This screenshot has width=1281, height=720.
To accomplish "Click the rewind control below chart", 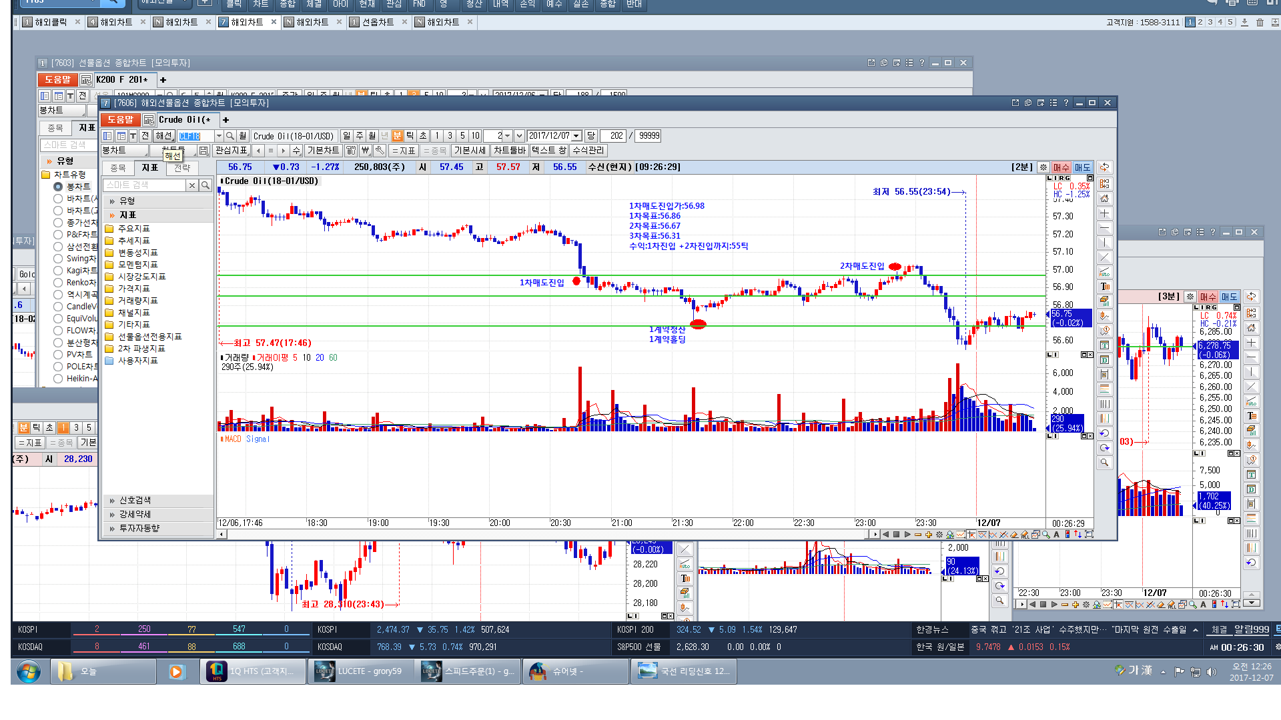I will pyautogui.click(x=886, y=535).
